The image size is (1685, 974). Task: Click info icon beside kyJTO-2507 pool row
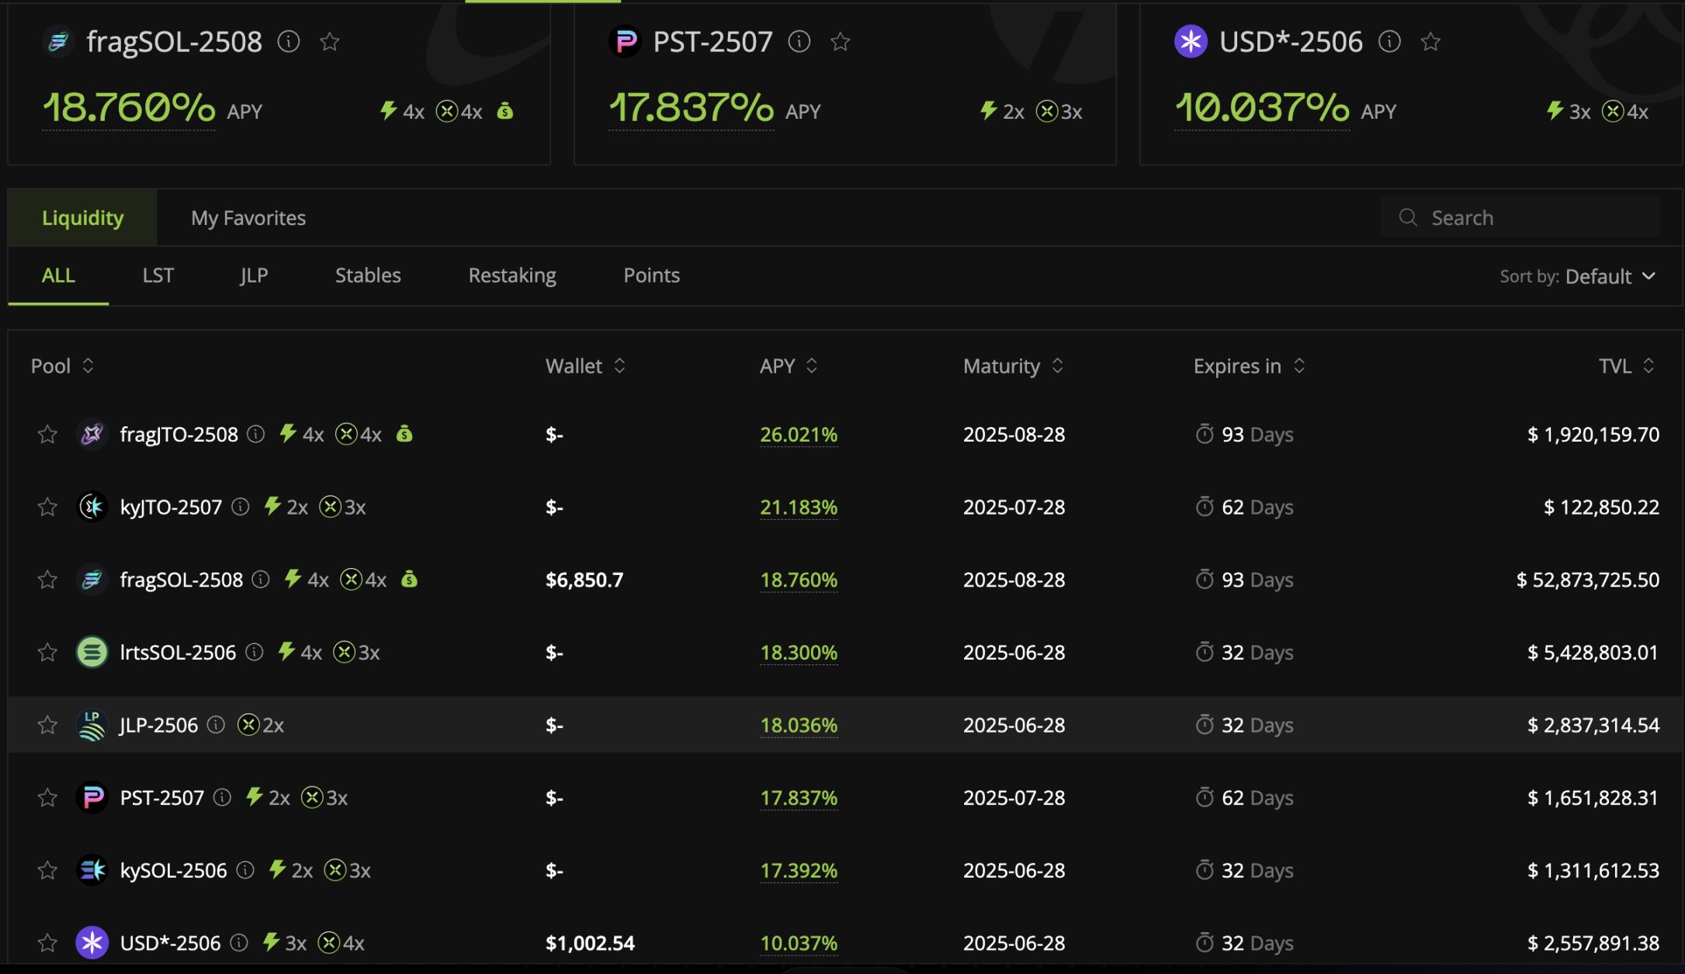[241, 507]
